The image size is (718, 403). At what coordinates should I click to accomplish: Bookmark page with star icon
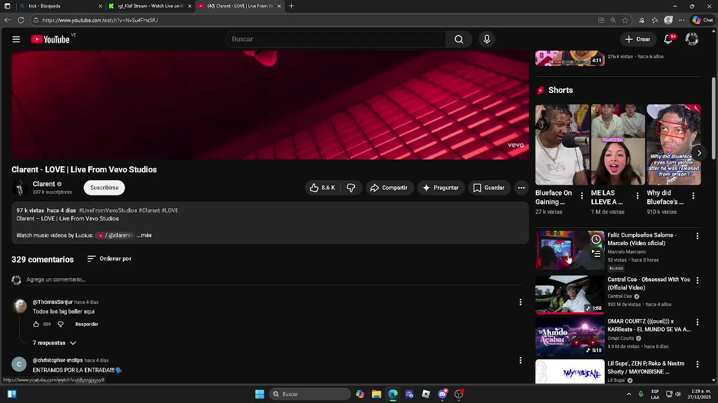(625, 20)
